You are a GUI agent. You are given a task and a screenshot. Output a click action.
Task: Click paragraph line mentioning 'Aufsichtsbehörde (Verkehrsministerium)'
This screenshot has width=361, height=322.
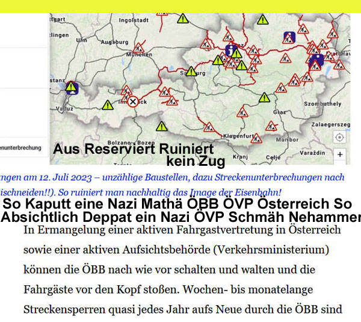pyautogui.click(x=176, y=250)
